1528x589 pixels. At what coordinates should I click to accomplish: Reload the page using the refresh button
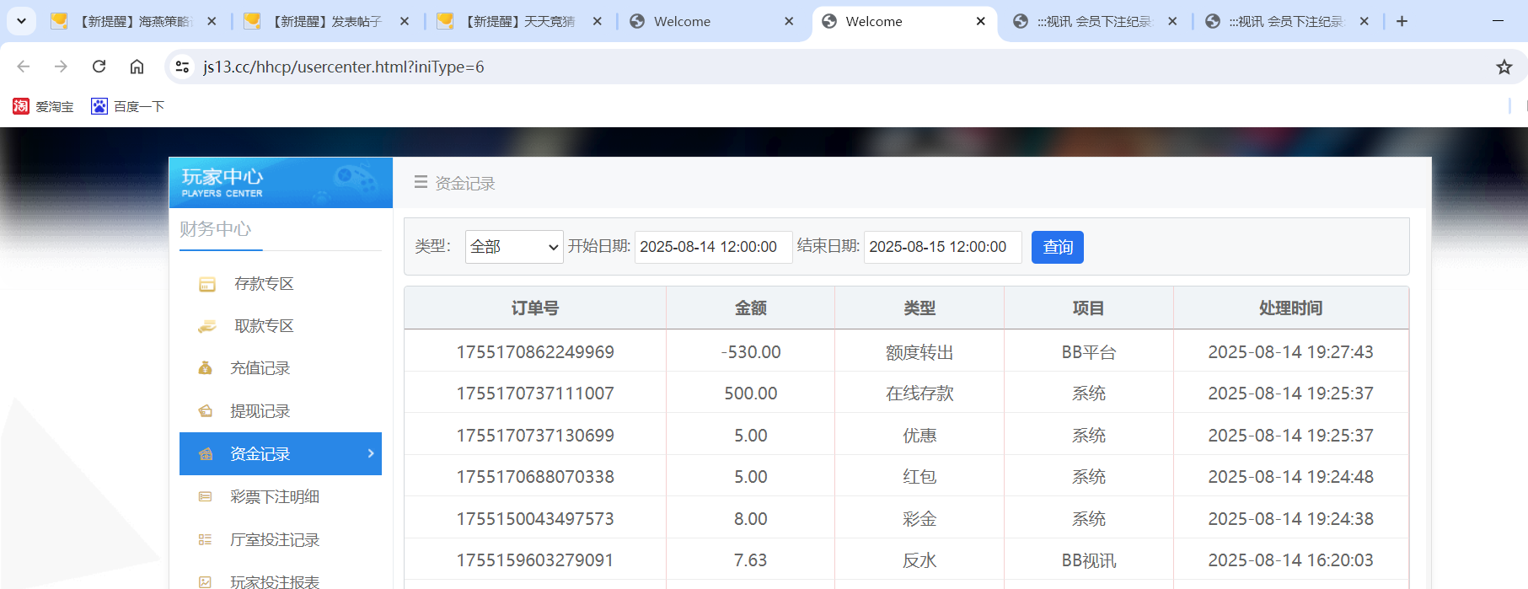tap(99, 67)
